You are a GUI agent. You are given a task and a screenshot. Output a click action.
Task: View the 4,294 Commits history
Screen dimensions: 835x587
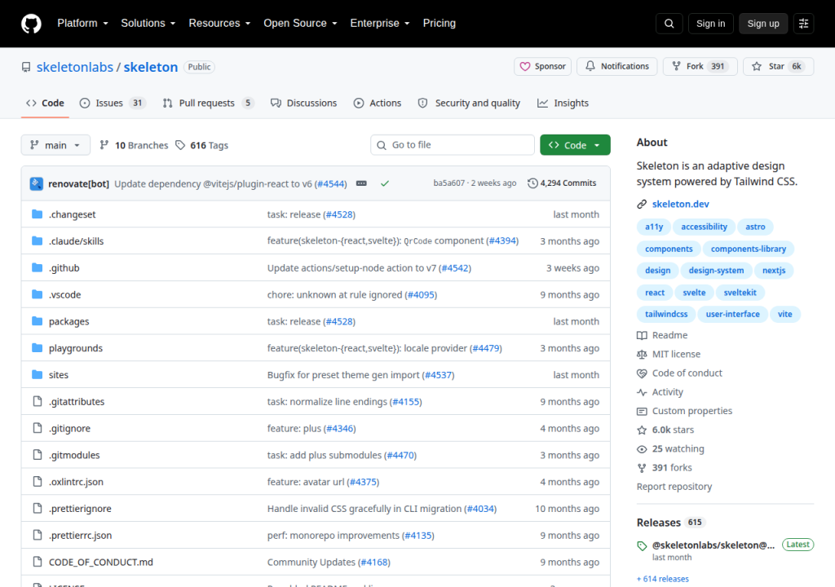point(562,183)
